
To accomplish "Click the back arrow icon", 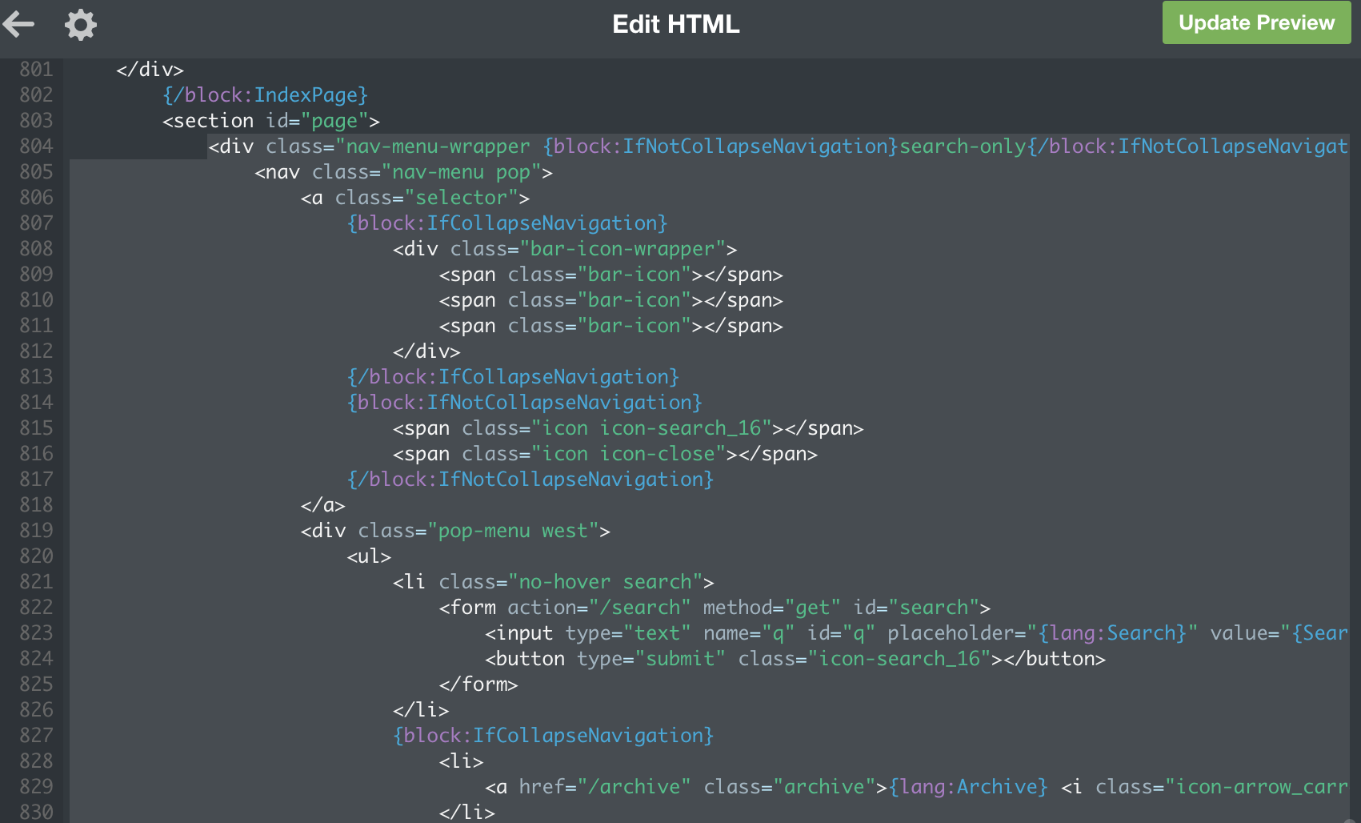I will 19,24.
